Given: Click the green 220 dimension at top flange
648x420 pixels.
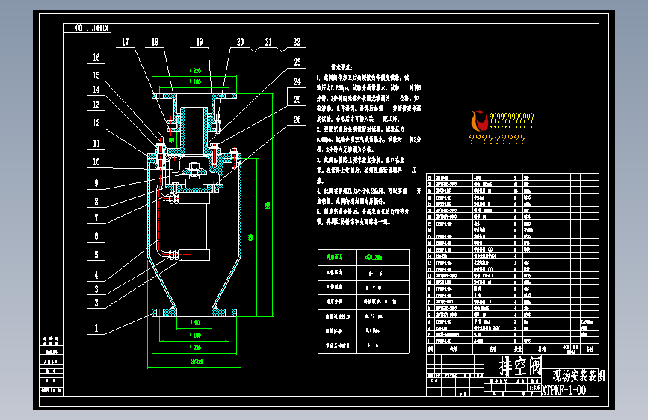Looking at the screenshot, I should 197,71.
